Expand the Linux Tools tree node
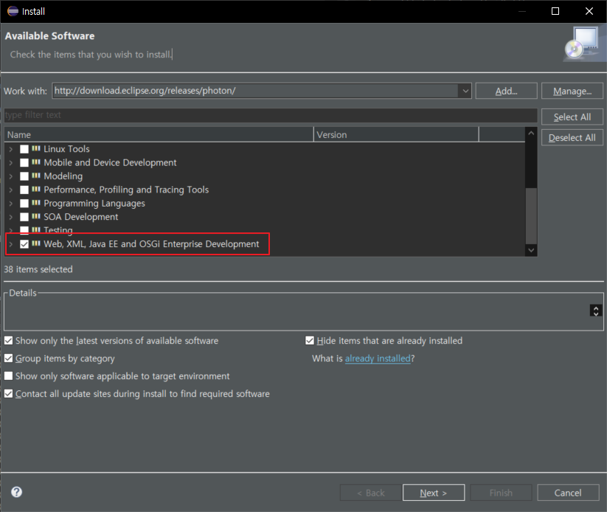Viewport: 607px width, 512px height. click(x=11, y=149)
